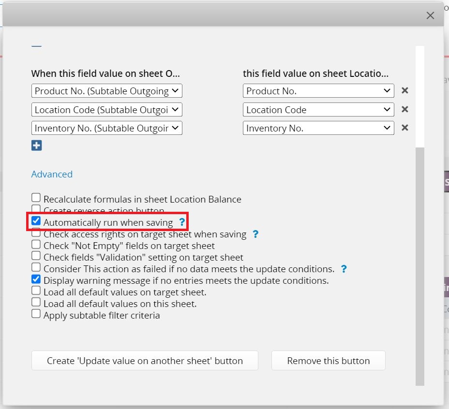The image size is (449, 409).
Task: Open help for Automatically run when saving
Action: click(x=182, y=222)
